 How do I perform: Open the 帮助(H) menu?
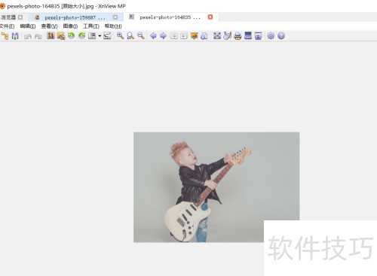[x=113, y=26]
